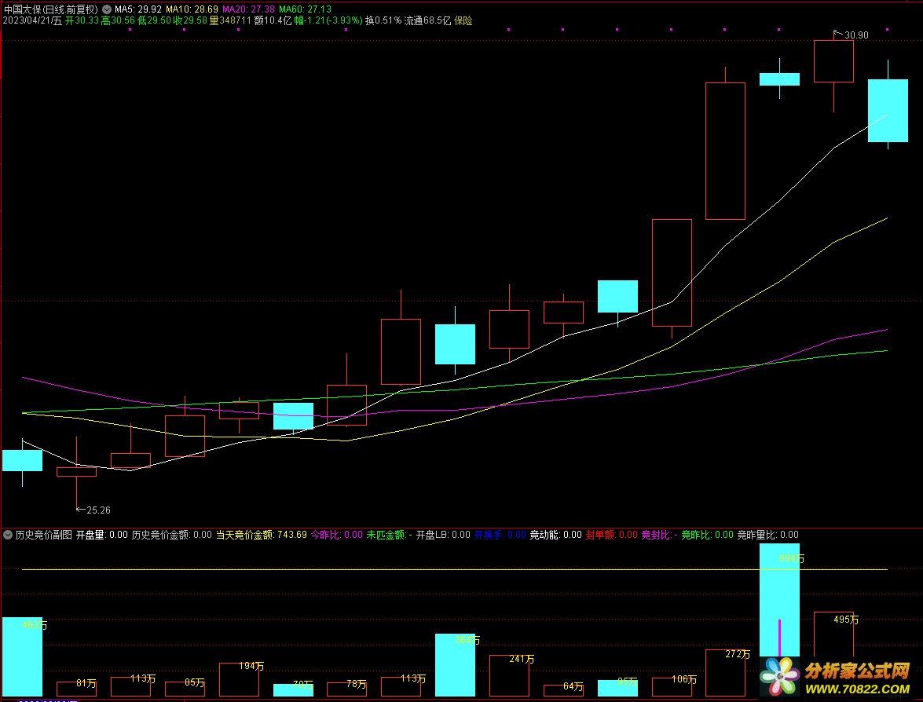923x702 pixels.
Task: Select the MA60: 27.13 indicator label
Action: tap(304, 9)
